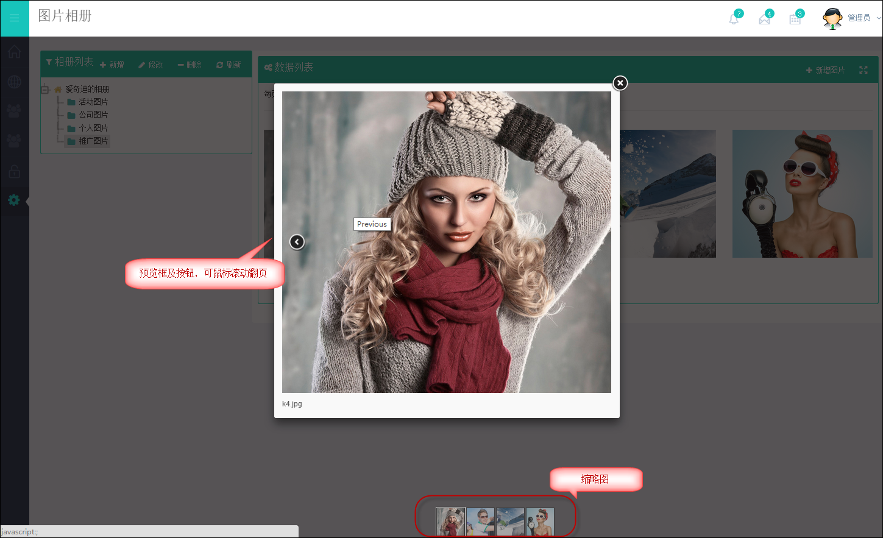Screen dimensions: 883x538
Task: Select the thumbnail of the woman in a red headband
Action: coord(540,522)
